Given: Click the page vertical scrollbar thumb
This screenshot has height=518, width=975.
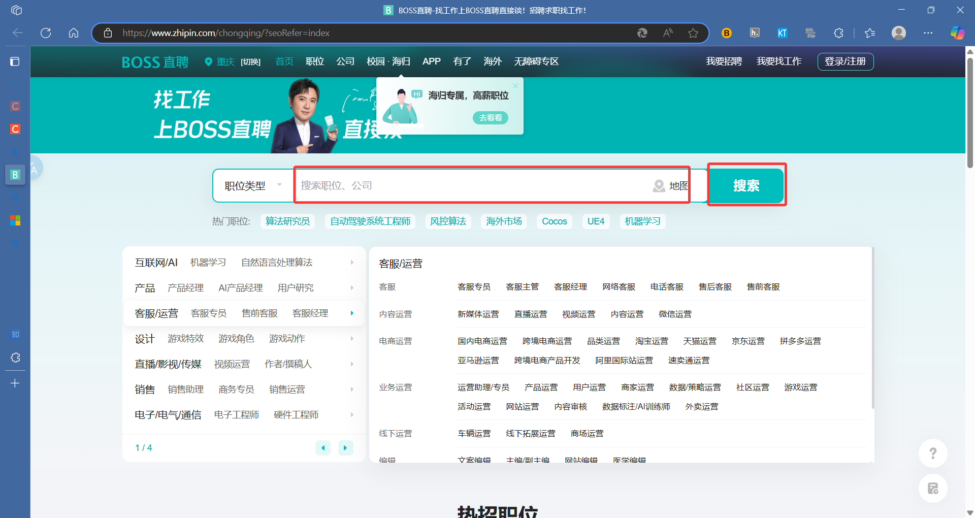Looking at the screenshot, I should tap(970, 112).
